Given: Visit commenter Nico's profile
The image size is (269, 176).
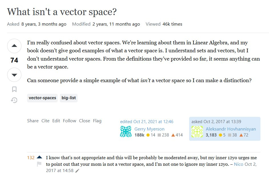Looking at the screenshot, I should 238,164.
